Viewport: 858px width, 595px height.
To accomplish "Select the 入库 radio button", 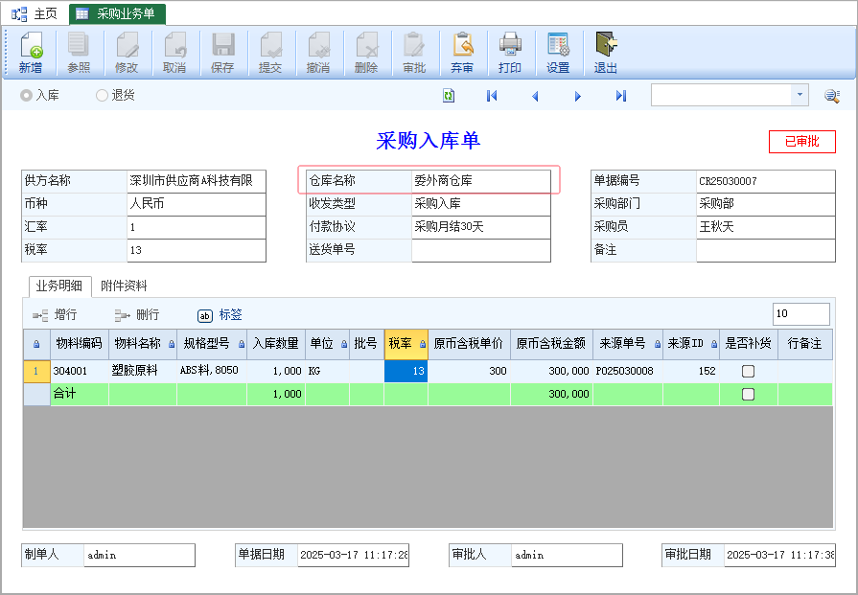I will pyautogui.click(x=26, y=96).
